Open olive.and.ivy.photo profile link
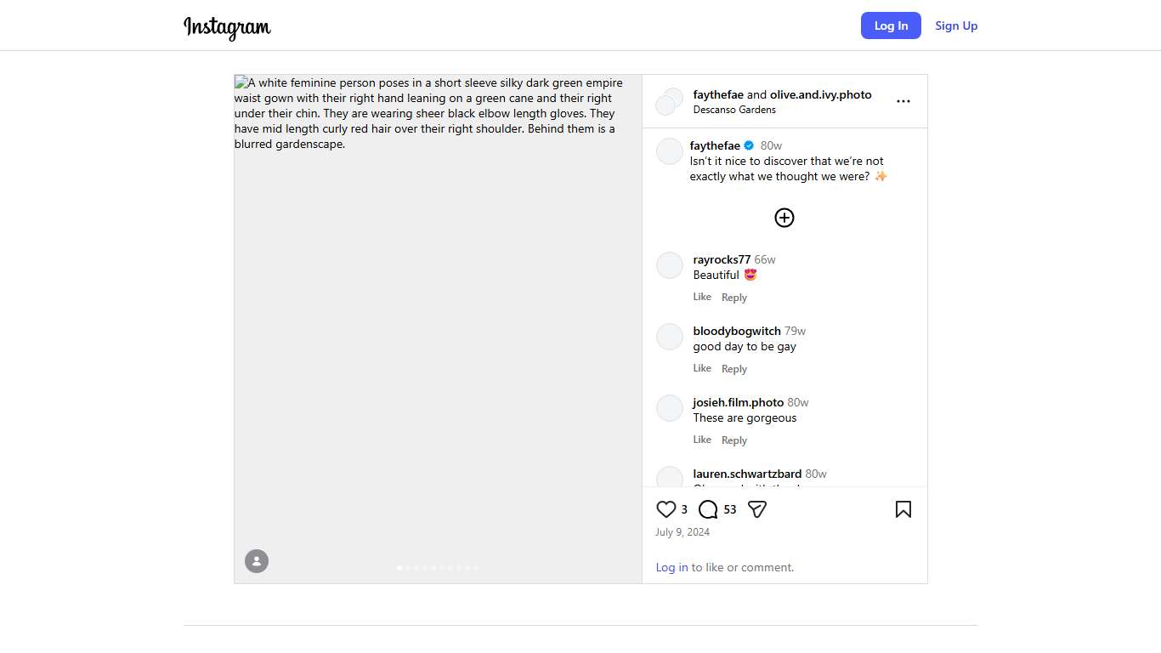The width and height of the screenshot is (1161, 653). (820, 94)
